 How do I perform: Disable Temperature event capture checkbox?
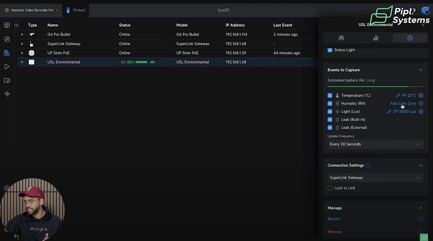[330, 95]
